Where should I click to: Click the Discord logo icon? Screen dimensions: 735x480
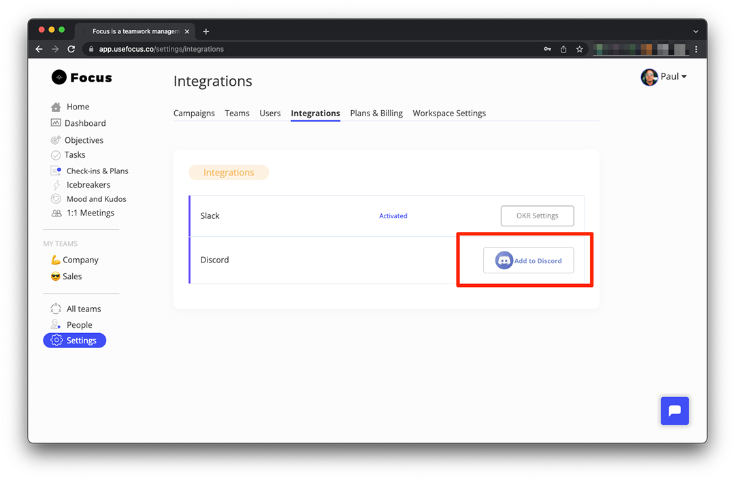[x=504, y=260]
